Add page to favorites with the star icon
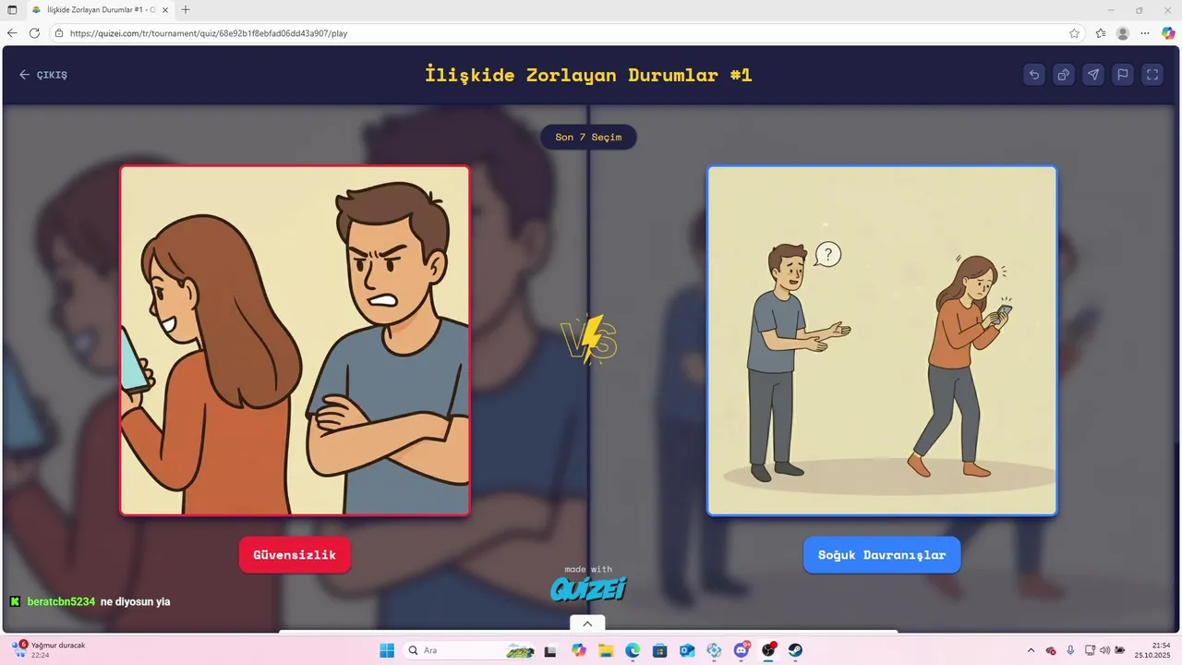 (x=1074, y=33)
